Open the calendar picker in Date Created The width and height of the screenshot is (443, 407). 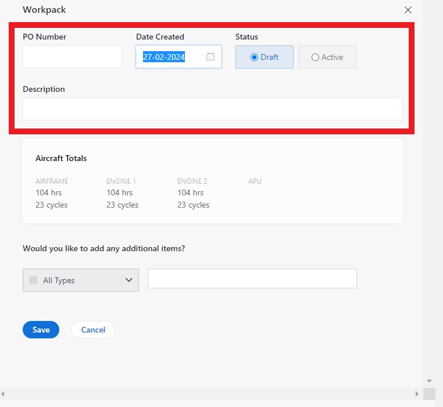pyautogui.click(x=210, y=56)
